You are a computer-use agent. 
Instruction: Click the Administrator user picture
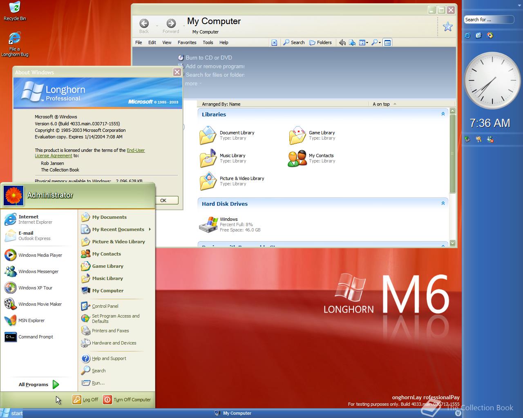click(x=13, y=195)
